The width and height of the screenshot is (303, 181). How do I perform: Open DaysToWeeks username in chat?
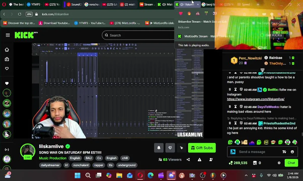click(268, 107)
